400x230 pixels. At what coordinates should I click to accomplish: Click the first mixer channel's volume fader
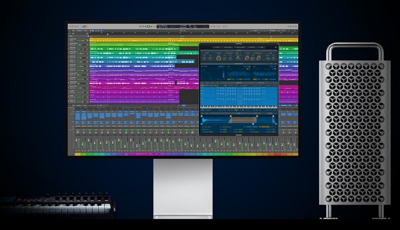[x=76, y=140]
